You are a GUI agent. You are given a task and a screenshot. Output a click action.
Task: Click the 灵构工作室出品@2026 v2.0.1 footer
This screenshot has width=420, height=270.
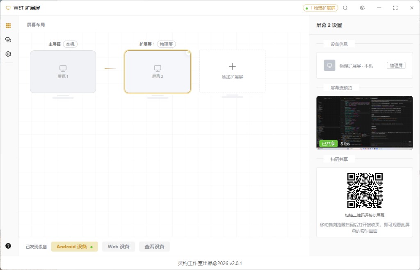pyautogui.click(x=210, y=263)
